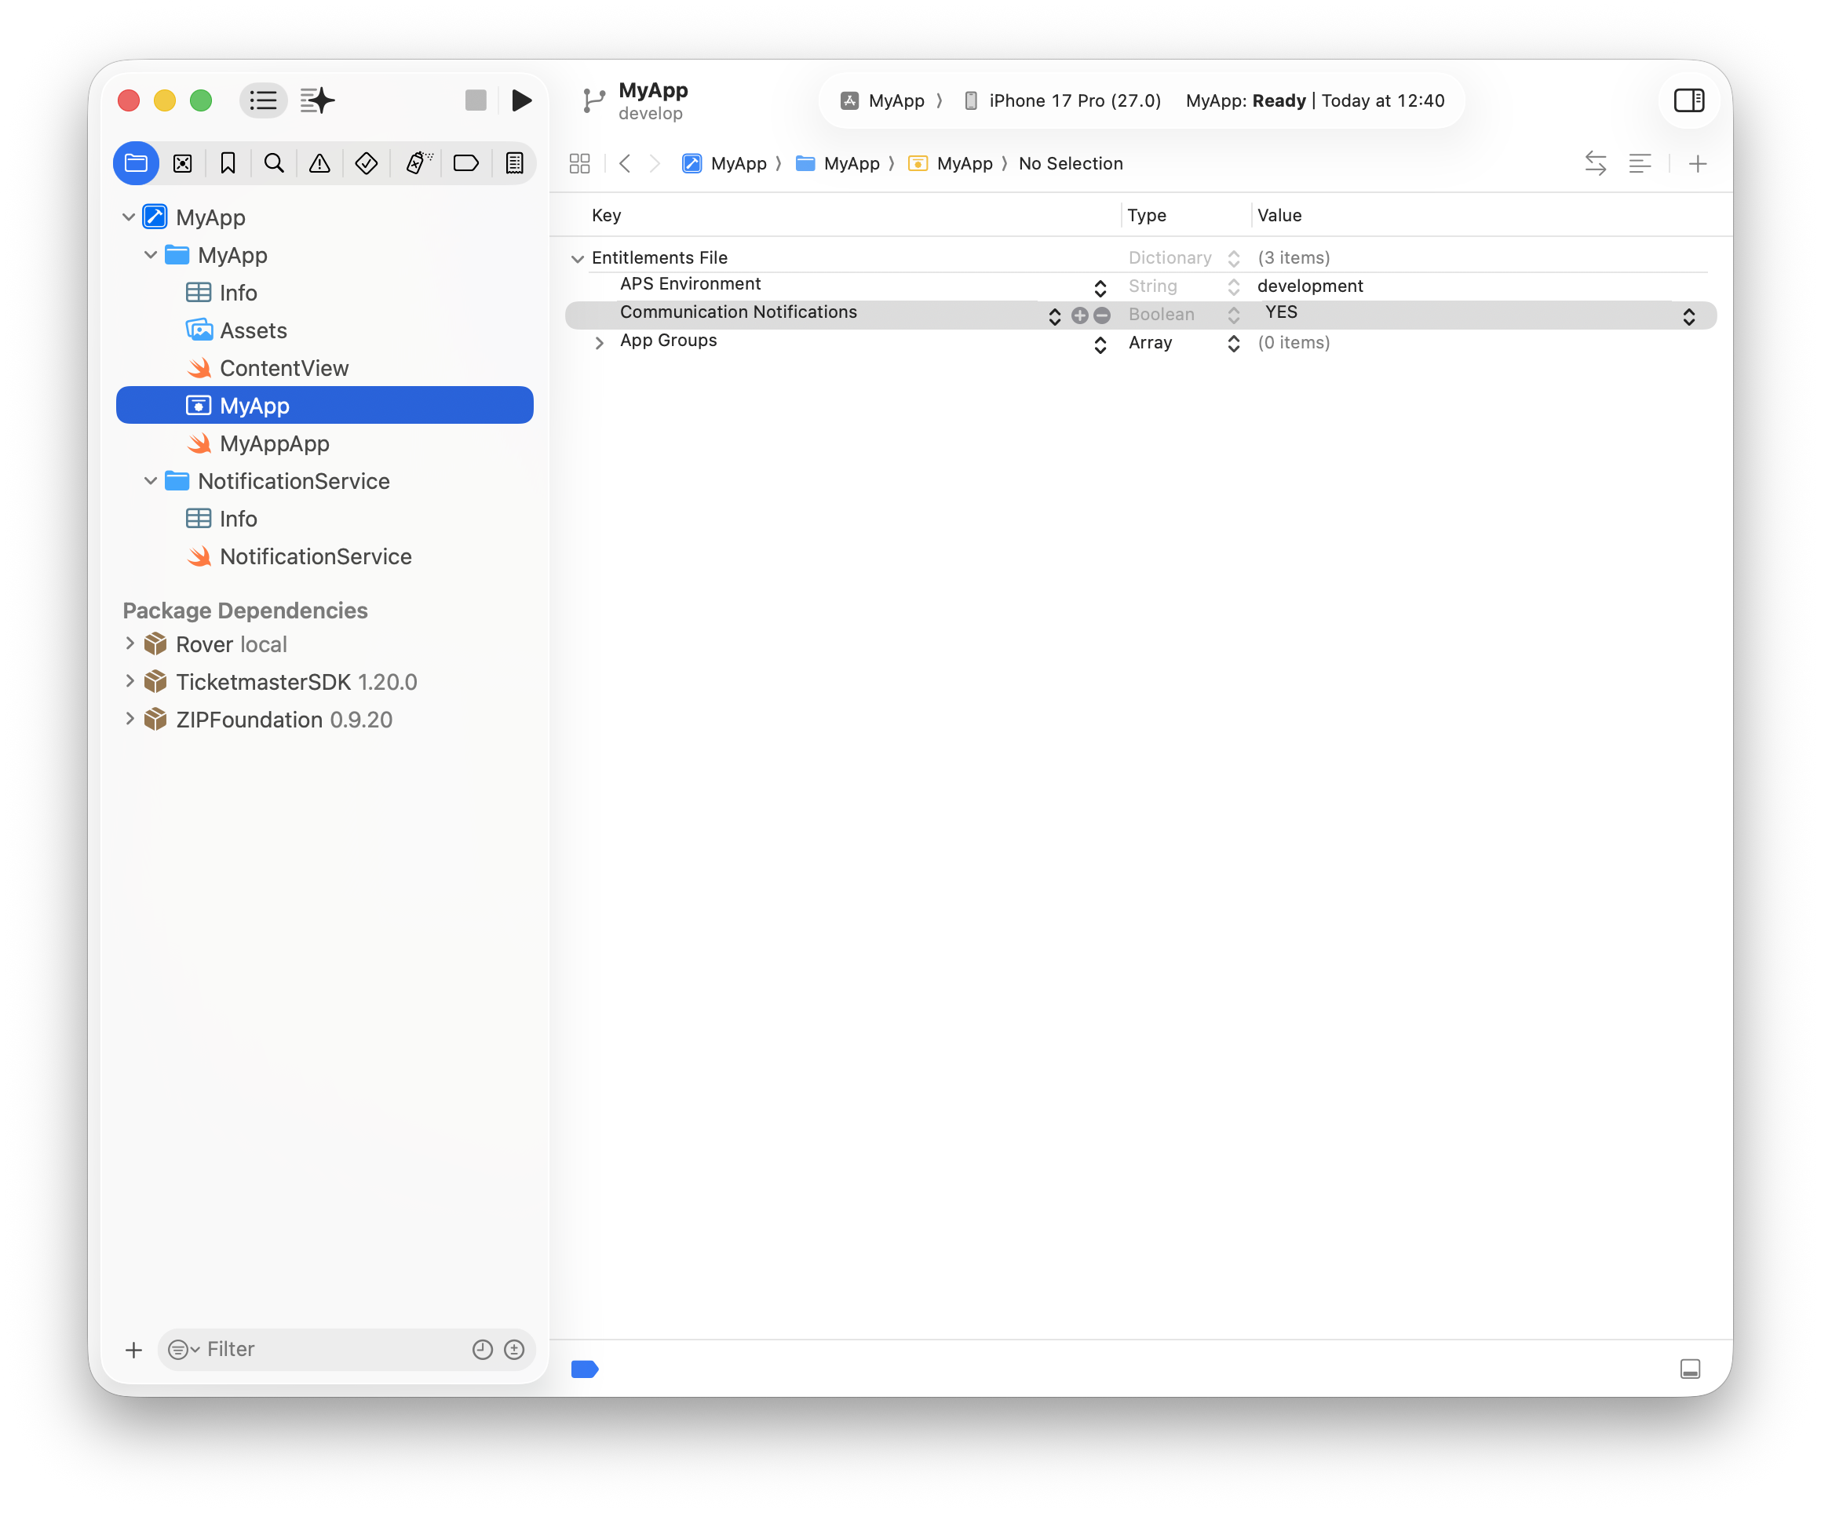
Task: Open the coding assistant sparkle icon
Action: pyautogui.click(x=318, y=100)
